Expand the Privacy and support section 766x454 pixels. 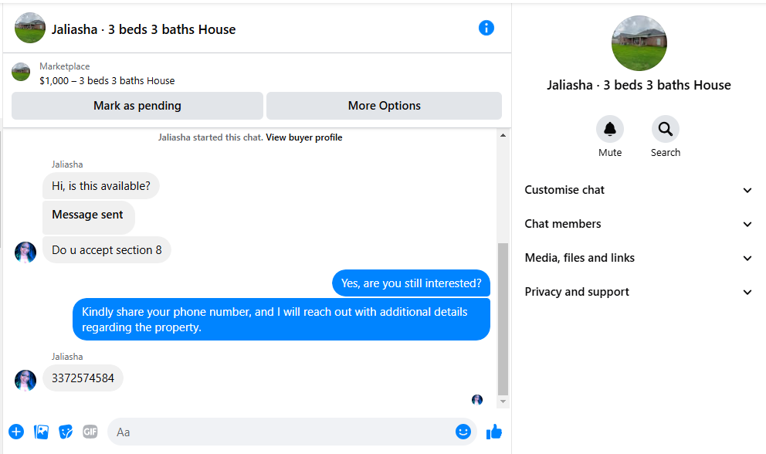click(x=638, y=292)
